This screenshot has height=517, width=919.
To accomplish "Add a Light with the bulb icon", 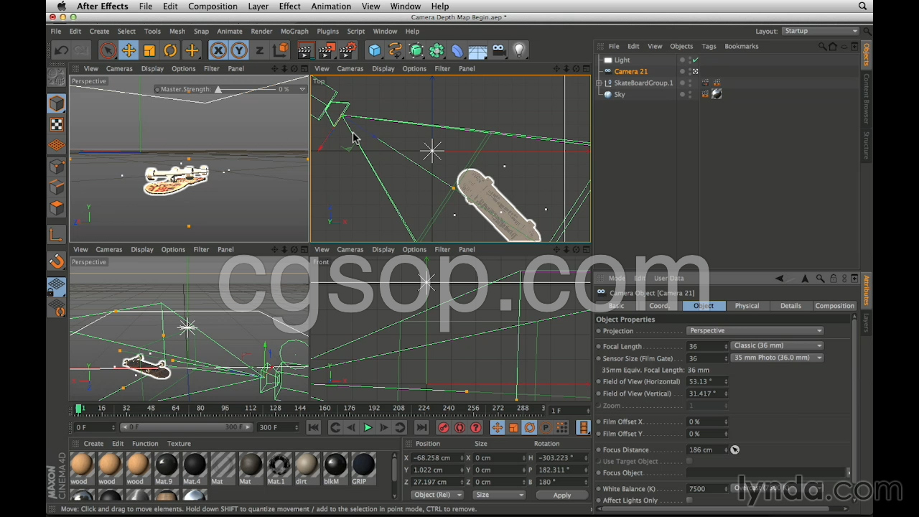I will (x=519, y=50).
